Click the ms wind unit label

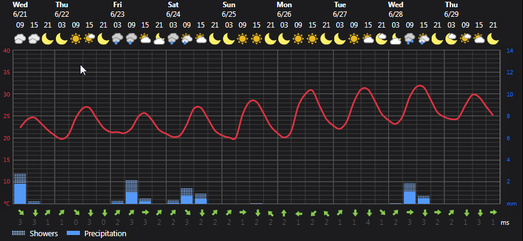(x=505, y=223)
